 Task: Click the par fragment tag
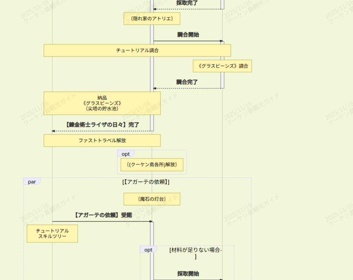click(32, 182)
